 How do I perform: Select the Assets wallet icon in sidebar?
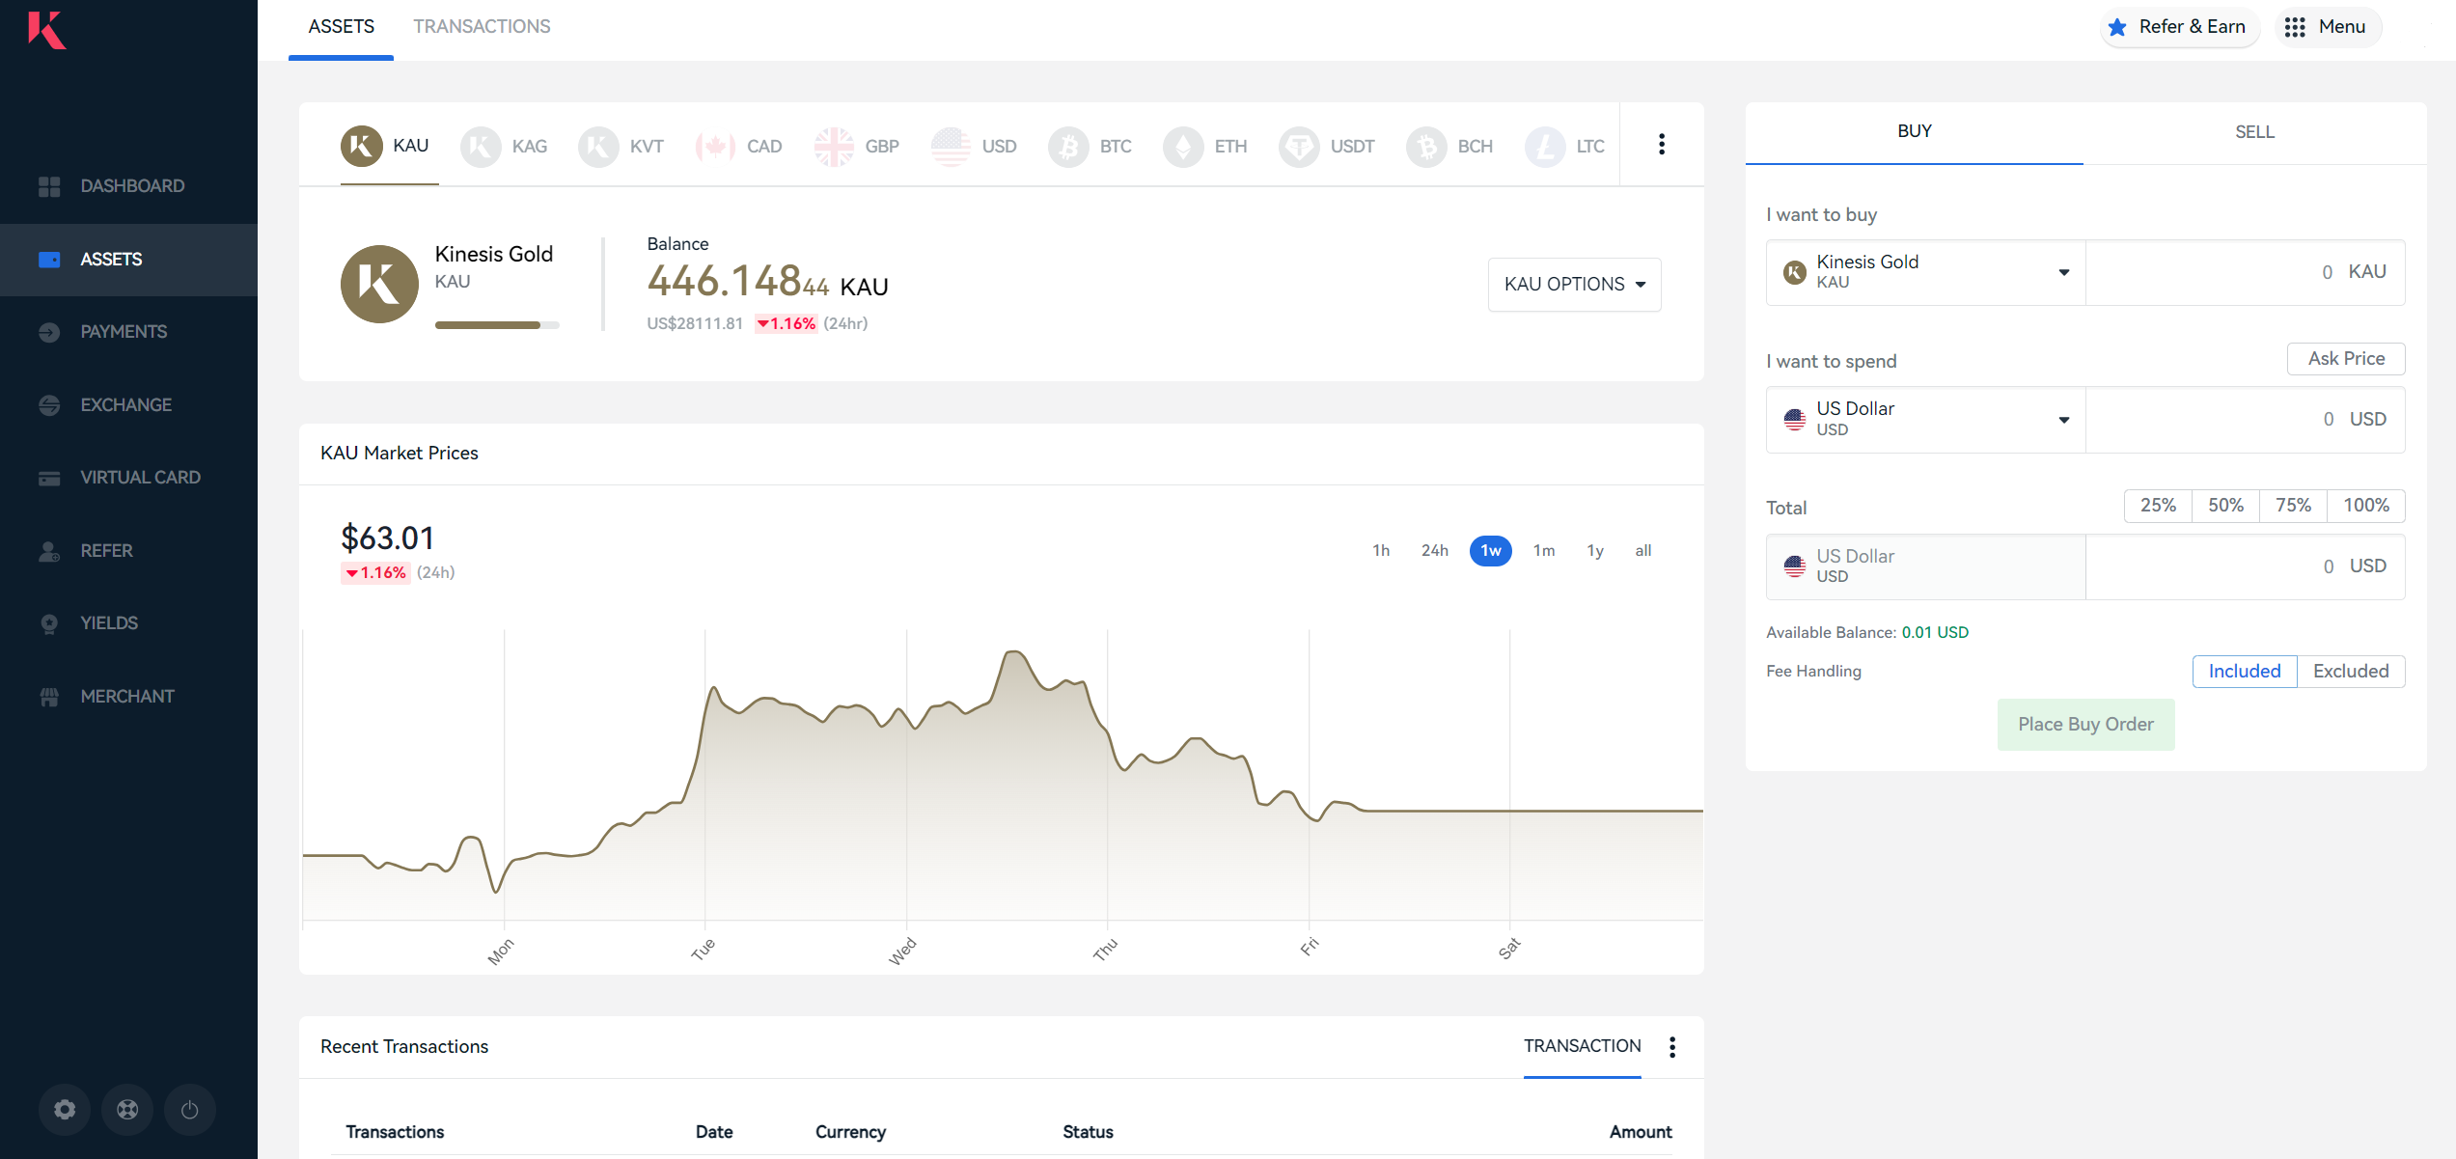(x=49, y=260)
